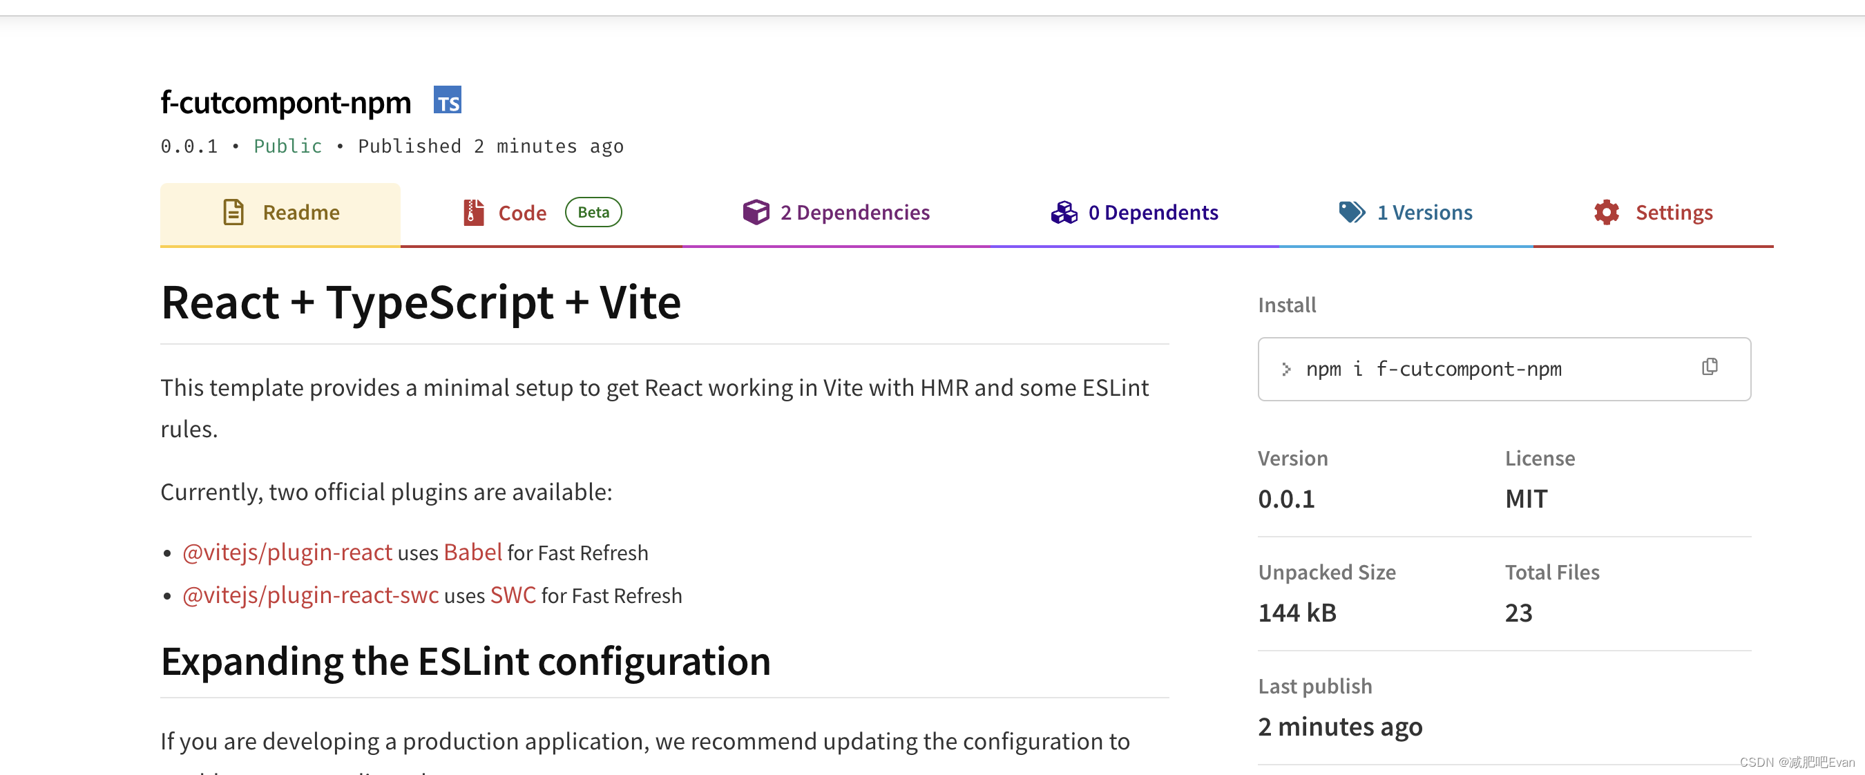Click the Public visibility label
This screenshot has width=1865, height=775.
(288, 146)
